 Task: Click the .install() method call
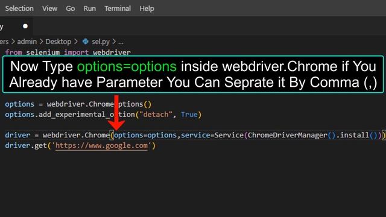pos(357,135)
